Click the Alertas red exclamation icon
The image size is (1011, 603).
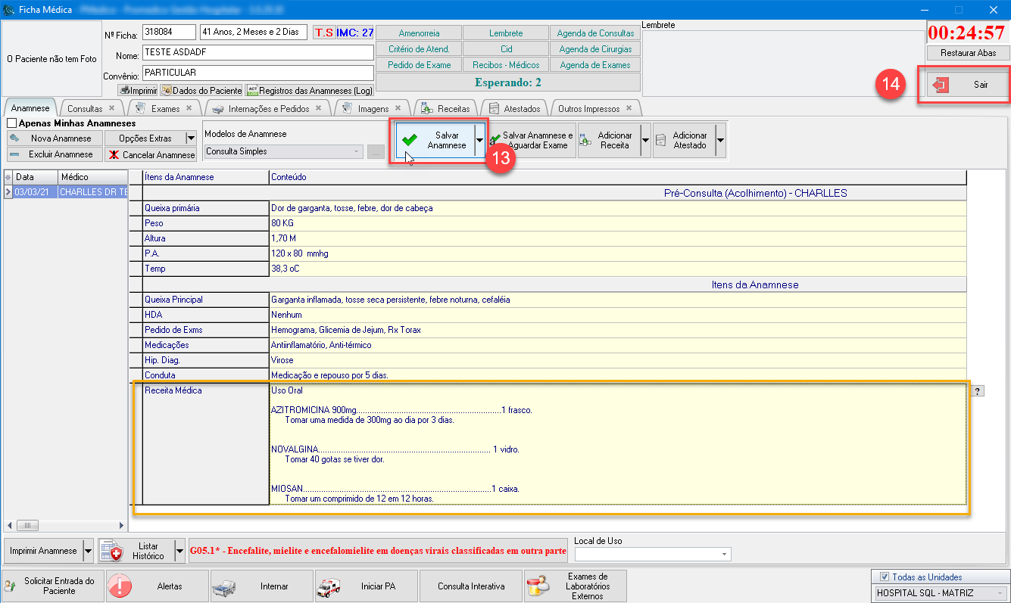[x=120, y=586]
